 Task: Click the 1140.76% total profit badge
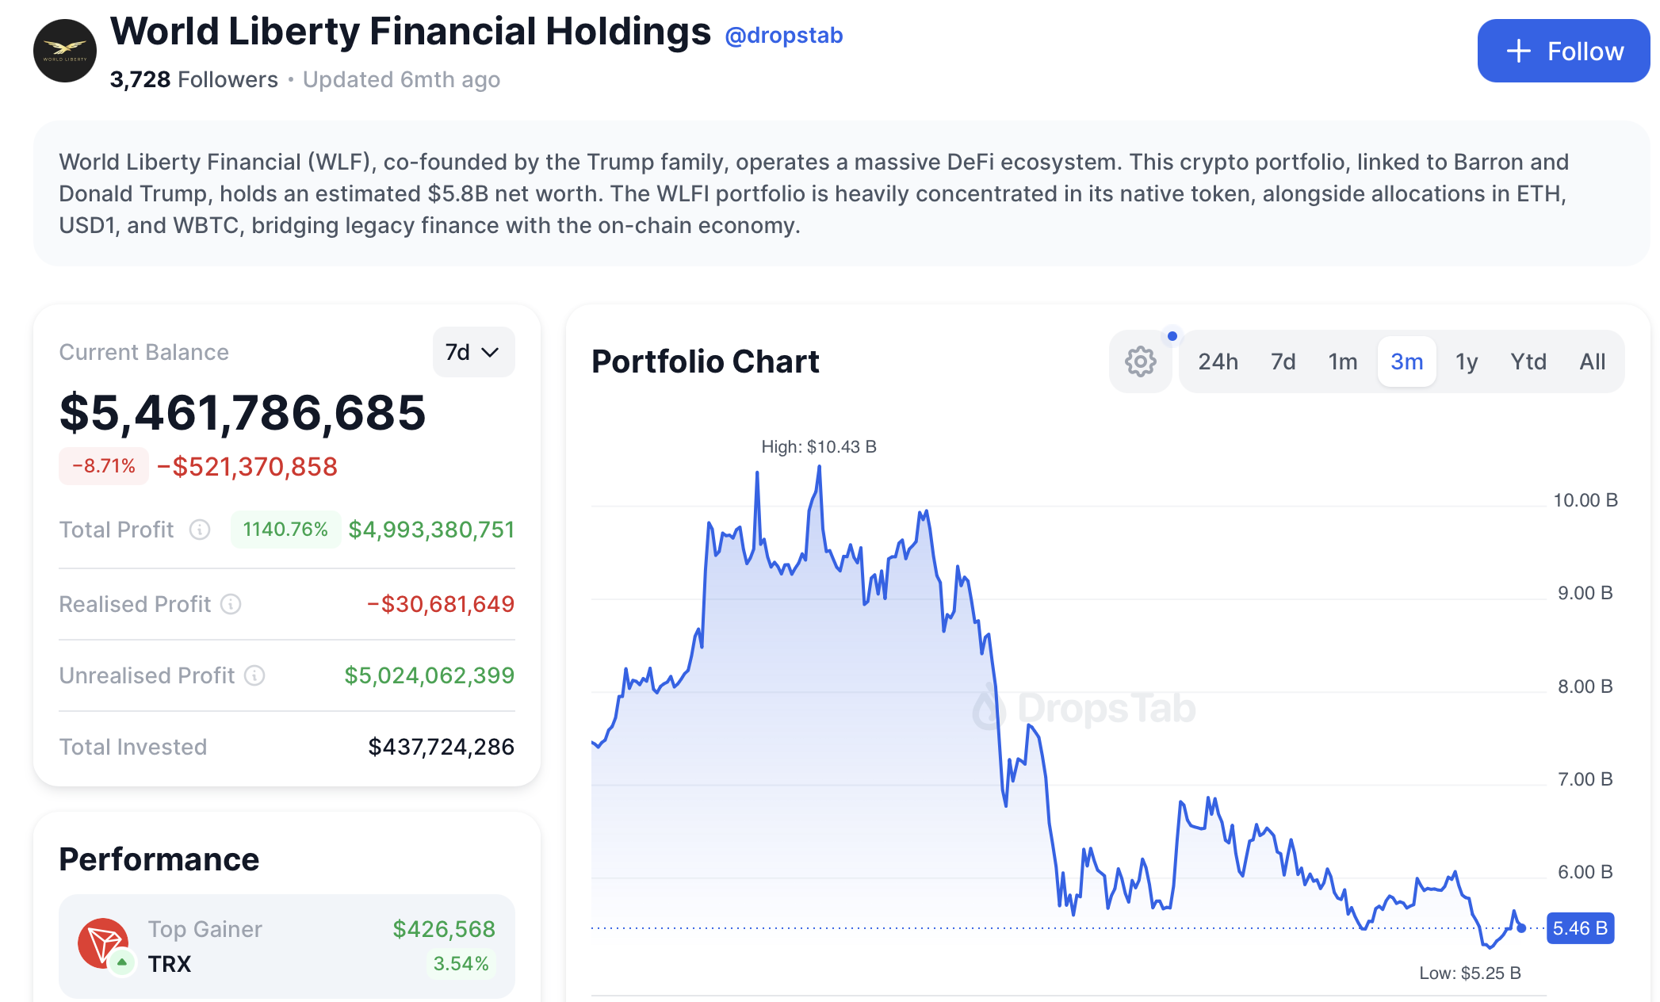click(x=285, y=530)
